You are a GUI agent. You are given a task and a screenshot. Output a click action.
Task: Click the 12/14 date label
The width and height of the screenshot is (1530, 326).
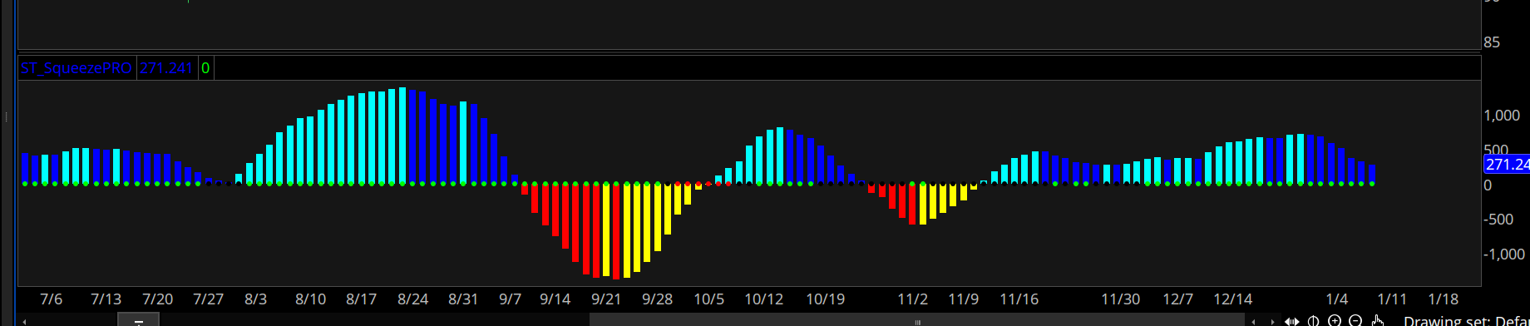[1233, 299]
